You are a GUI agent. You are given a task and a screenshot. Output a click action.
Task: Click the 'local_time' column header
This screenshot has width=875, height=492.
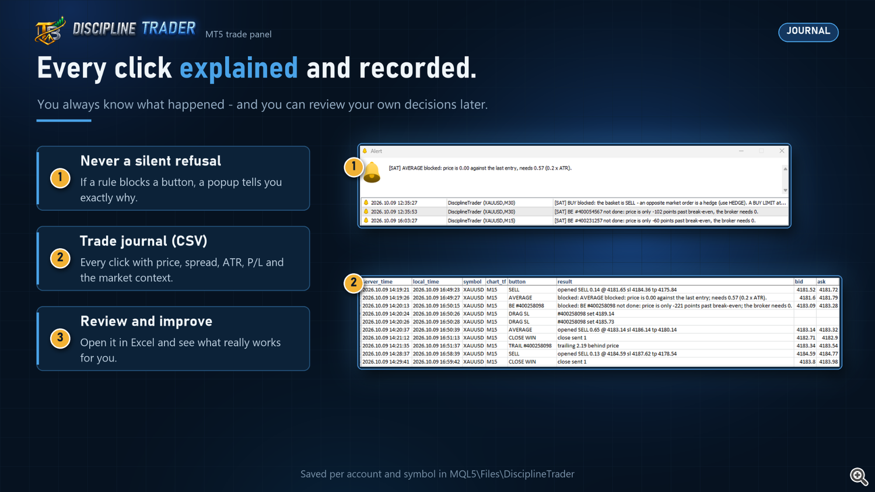(x=426, y=282)
